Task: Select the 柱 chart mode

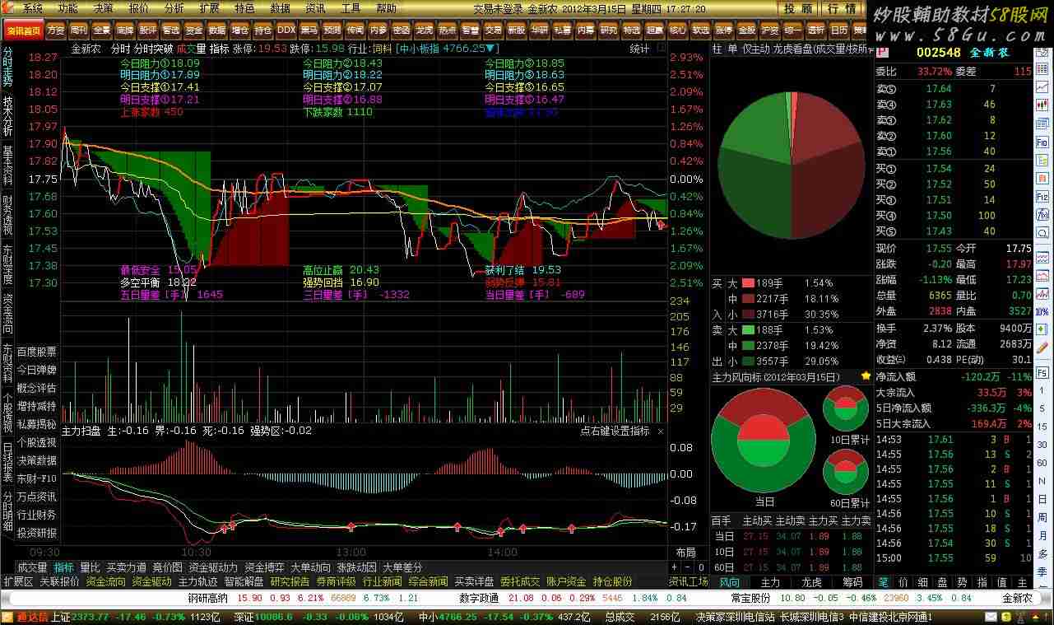Action: [717, 49]
